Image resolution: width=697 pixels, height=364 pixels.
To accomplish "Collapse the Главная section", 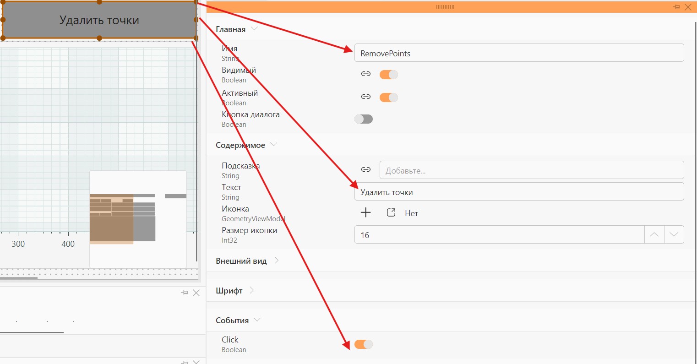I will pos(255,29).
